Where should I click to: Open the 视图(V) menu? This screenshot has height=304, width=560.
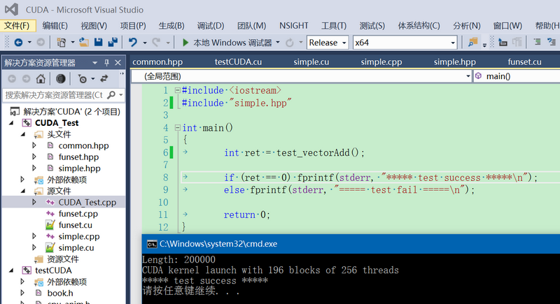coord(94,26)
